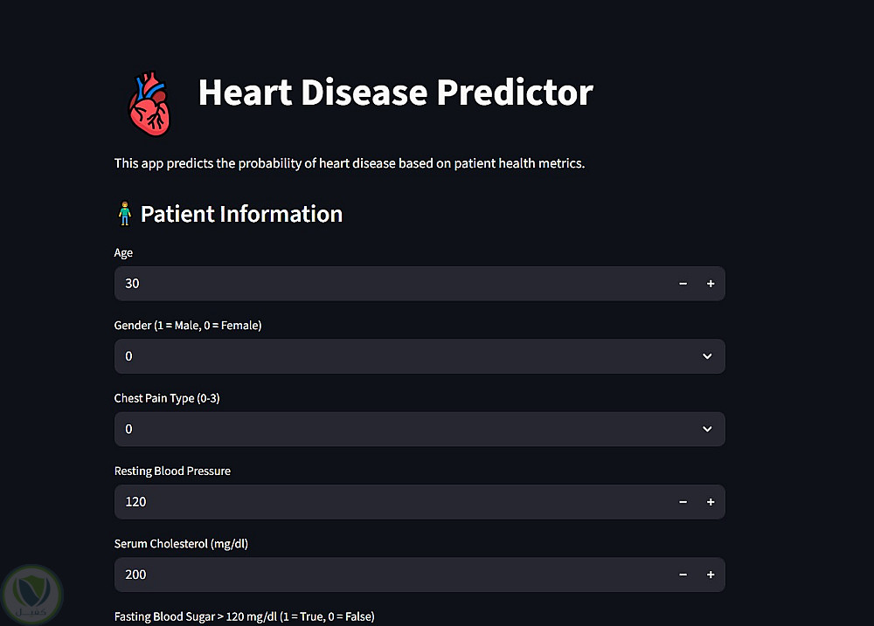Click the app description text

349,163
